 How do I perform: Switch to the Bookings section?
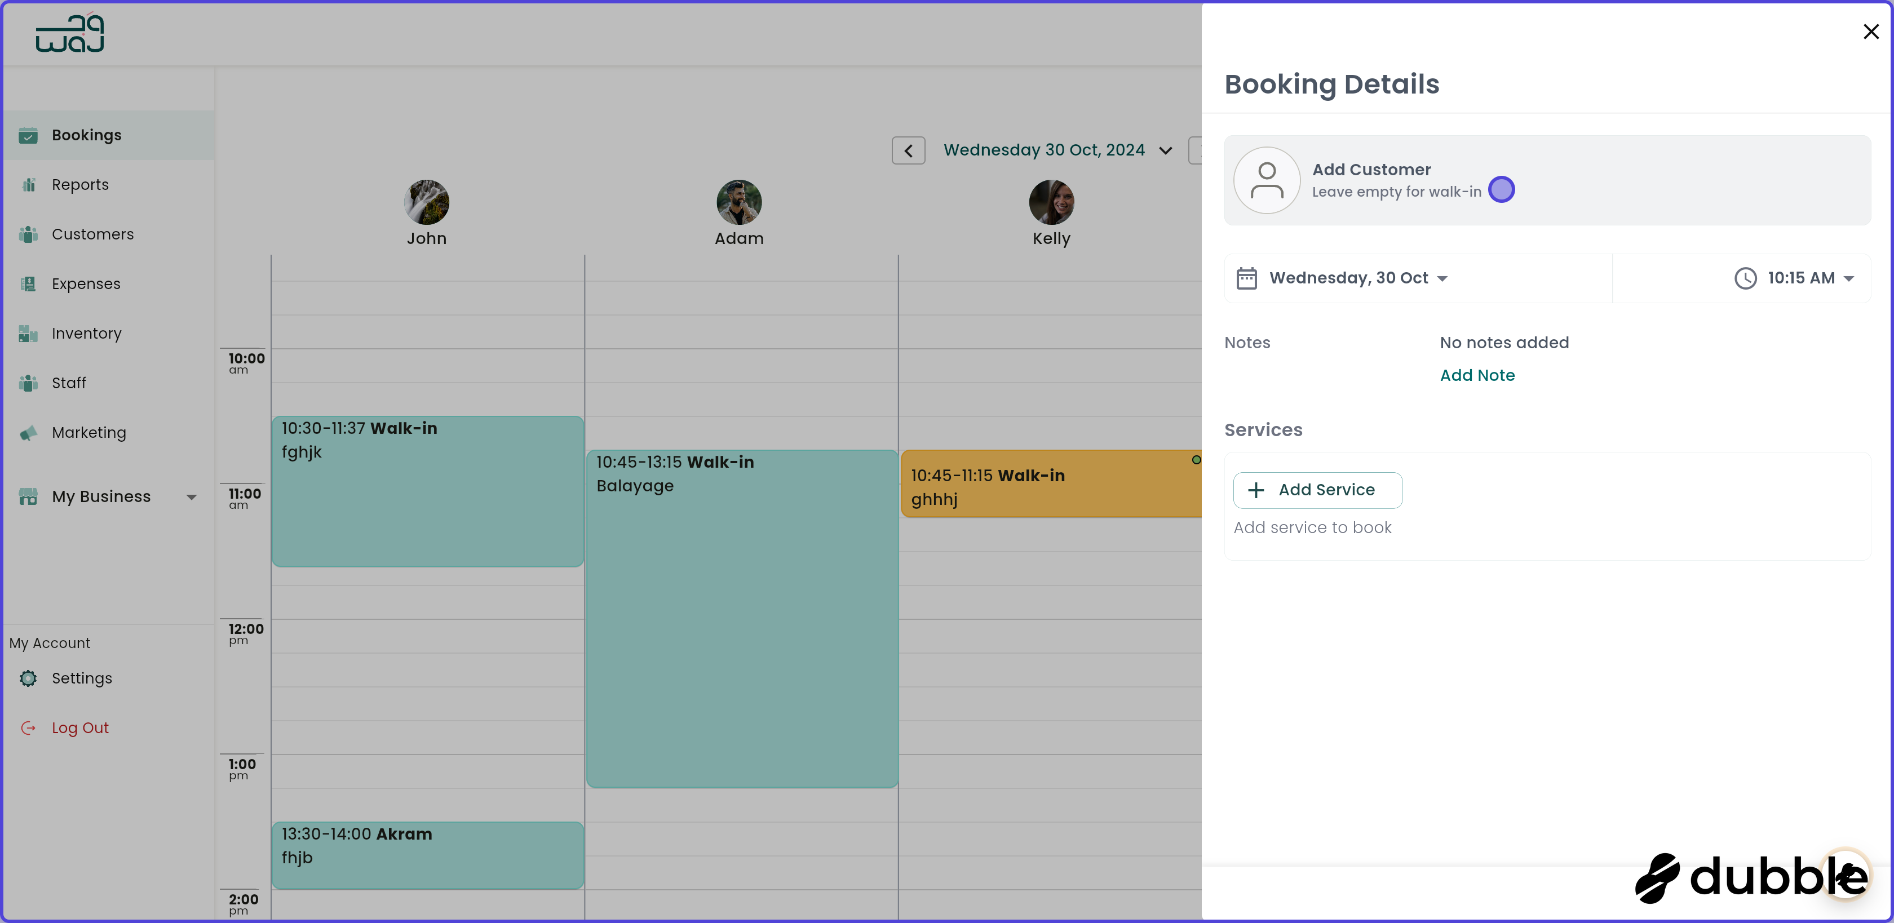[x=87, y=135]
